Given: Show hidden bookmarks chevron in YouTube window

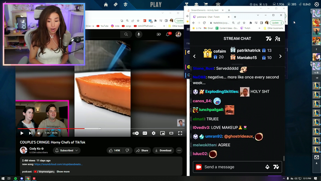Looking at the screenshot, I should [x=164, y=26].
